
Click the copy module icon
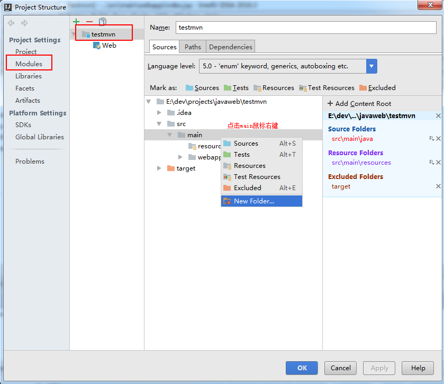coord(103,22)
